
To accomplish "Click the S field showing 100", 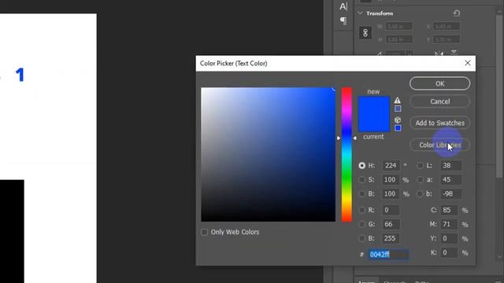I will pyautogui.click(x=391, y=180).
